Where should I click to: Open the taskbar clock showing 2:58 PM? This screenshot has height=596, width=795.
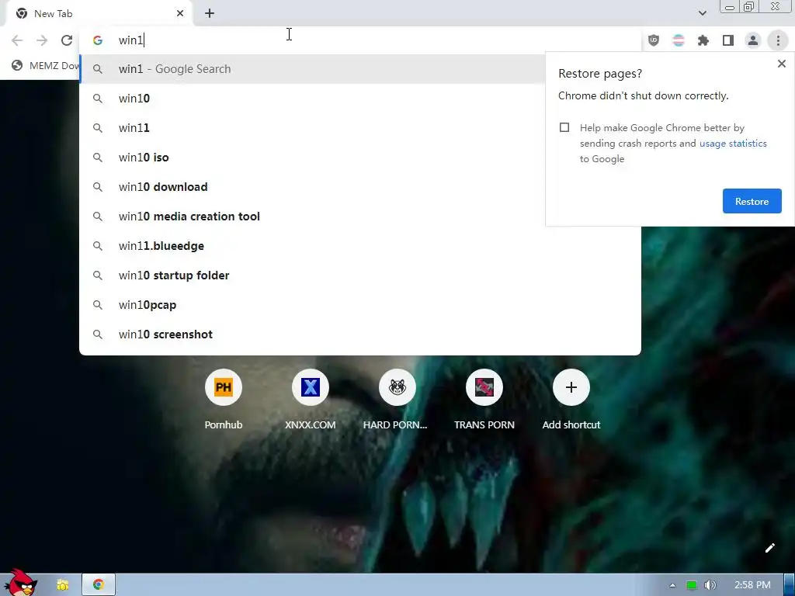click(752, 585)
